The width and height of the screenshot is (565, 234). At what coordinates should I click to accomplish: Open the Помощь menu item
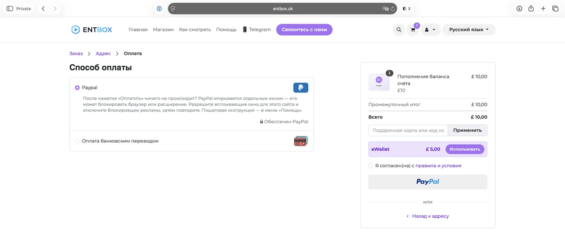coord(226,30)
